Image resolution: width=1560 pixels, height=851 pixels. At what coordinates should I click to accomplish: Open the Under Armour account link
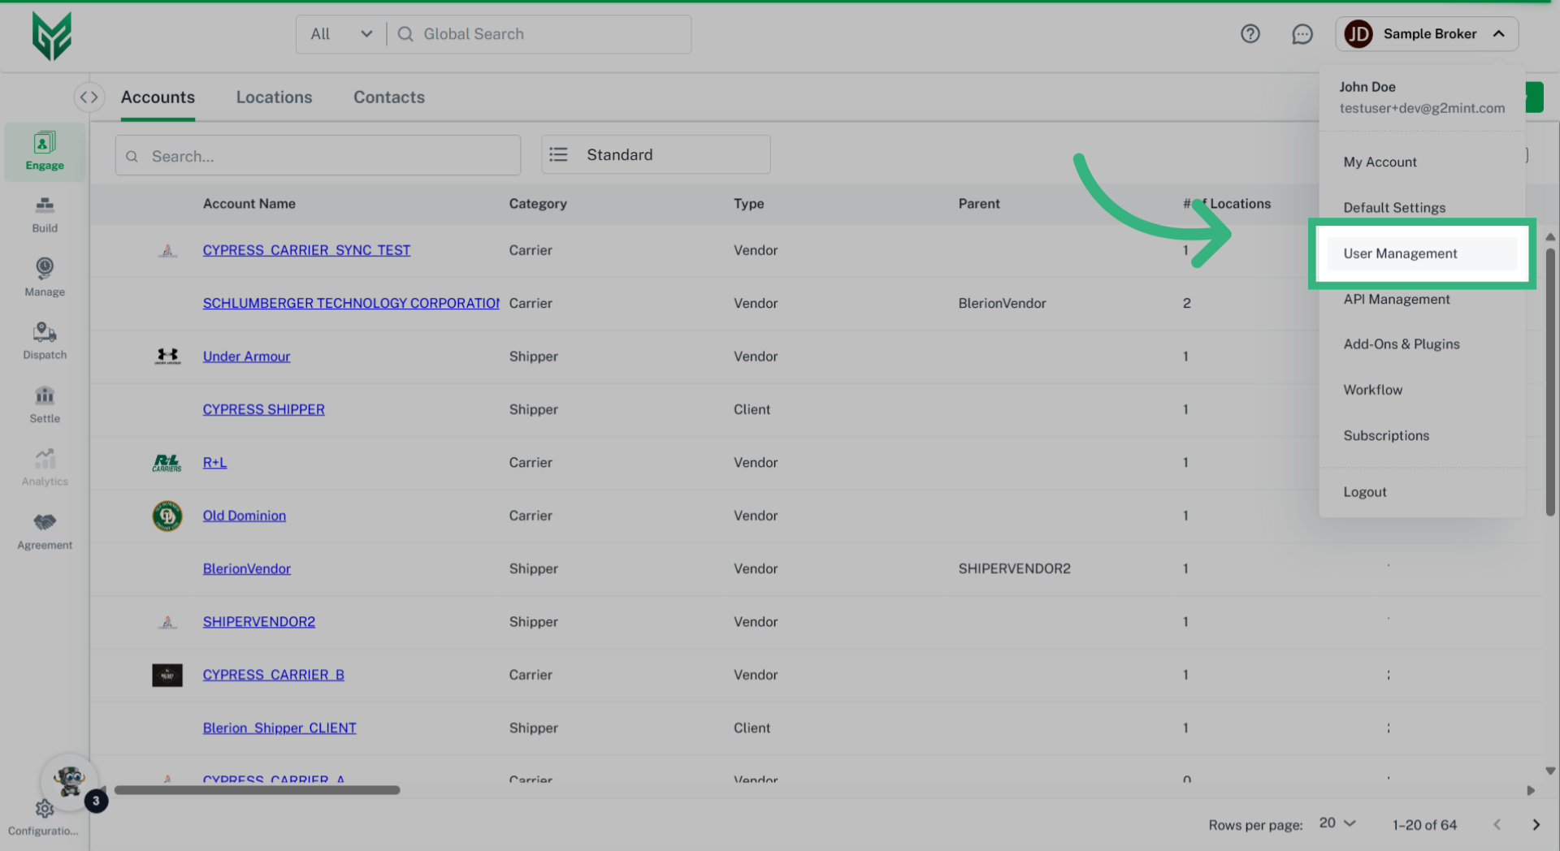[x=246, y=356]
